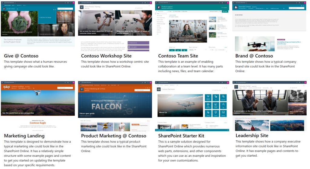Click the Contoso Workshop Site preview image
The image size is (310, 169).
[x=115, y=24]
